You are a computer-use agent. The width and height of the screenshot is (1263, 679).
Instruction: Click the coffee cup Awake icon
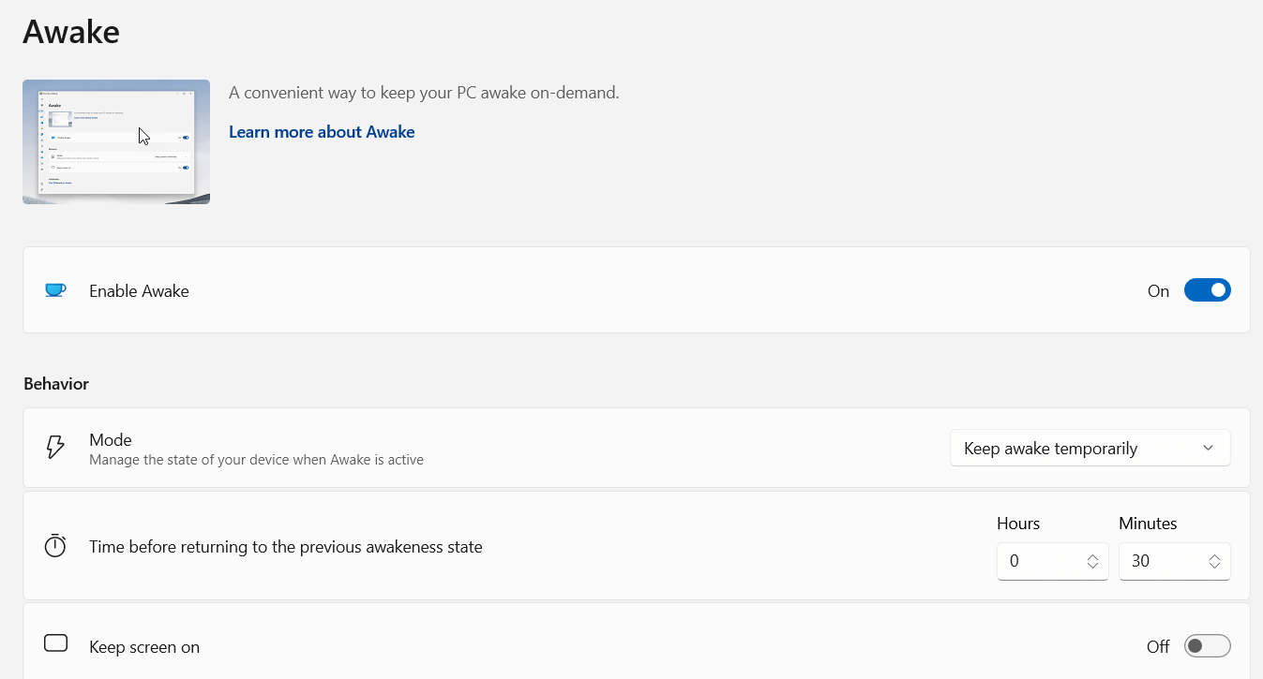[x=55, y=290]
